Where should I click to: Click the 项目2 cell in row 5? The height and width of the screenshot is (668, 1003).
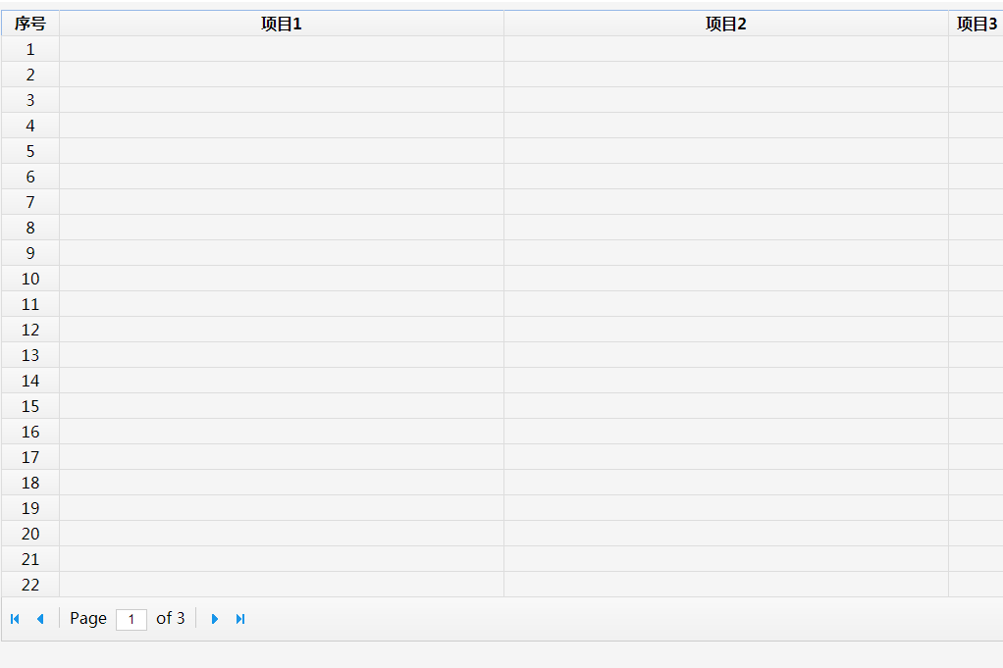point(726,151)
